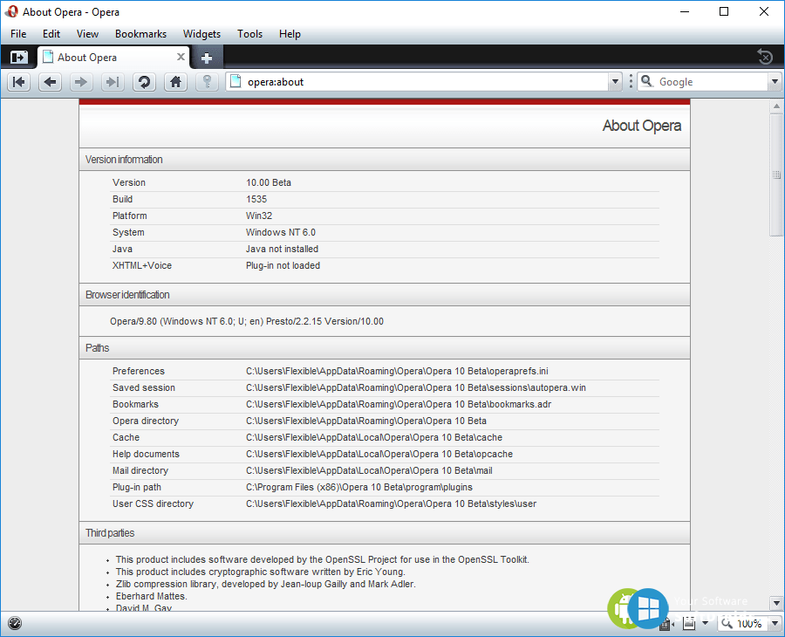Click the vertical scrollbar up arrow

coord(776,106)
